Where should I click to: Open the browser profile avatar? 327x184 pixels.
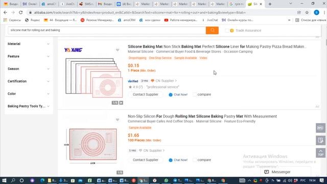316,12
